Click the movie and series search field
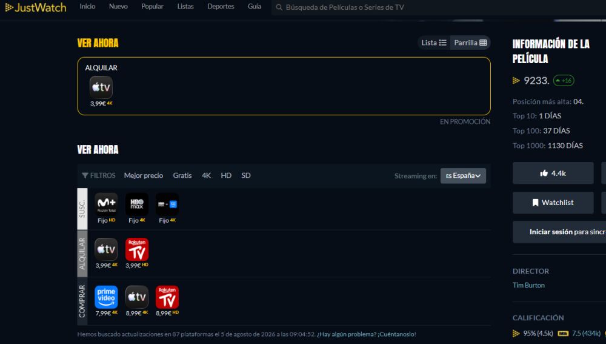Viewport: 606px width, 344px height. pyautogui.click(x=439, y=7)
